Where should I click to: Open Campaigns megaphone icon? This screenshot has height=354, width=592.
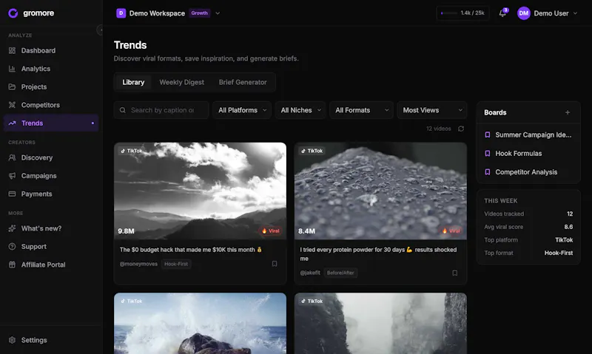12,176
